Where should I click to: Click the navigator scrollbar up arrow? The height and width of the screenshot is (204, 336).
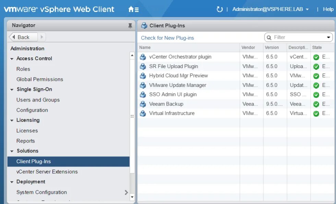point(132,55)
